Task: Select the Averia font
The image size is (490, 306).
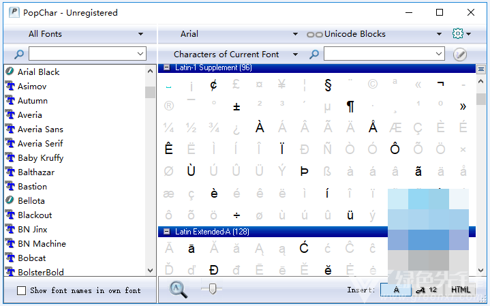Action: 30,115
